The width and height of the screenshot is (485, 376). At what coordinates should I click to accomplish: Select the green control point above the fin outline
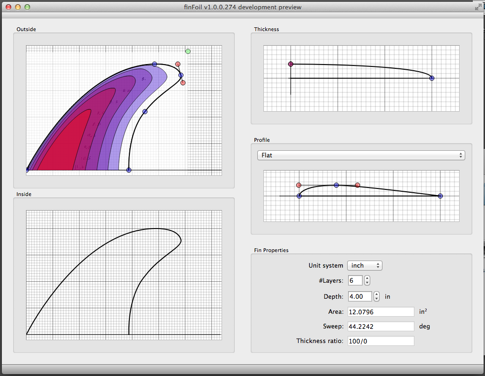[188, 51]
